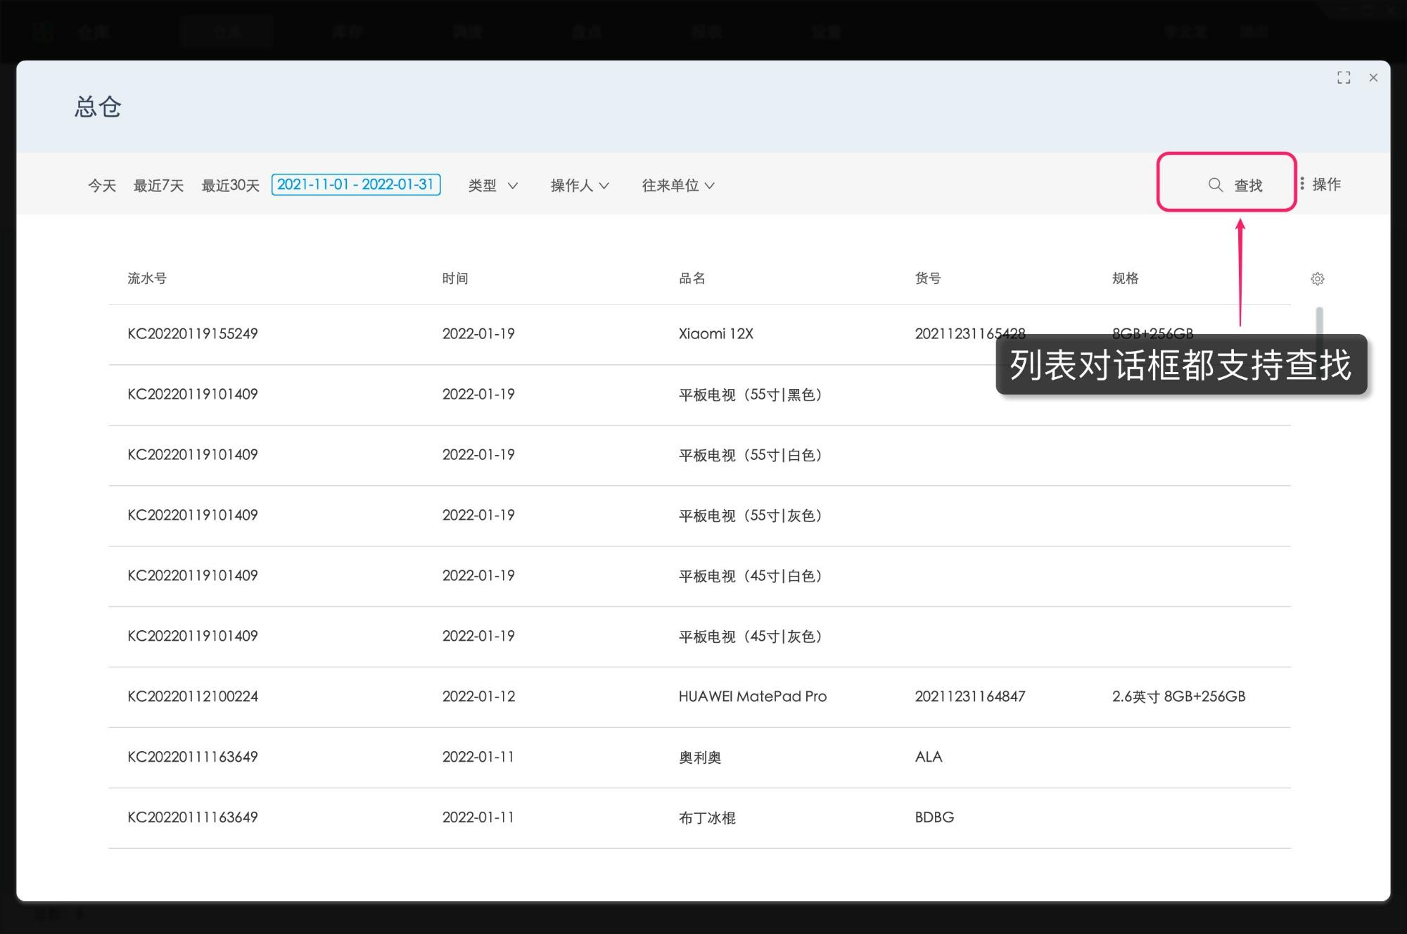Viewport: 1407px width, 934px height.
Task: Click the fullscreen expand icon
Action: (1344, 78)
